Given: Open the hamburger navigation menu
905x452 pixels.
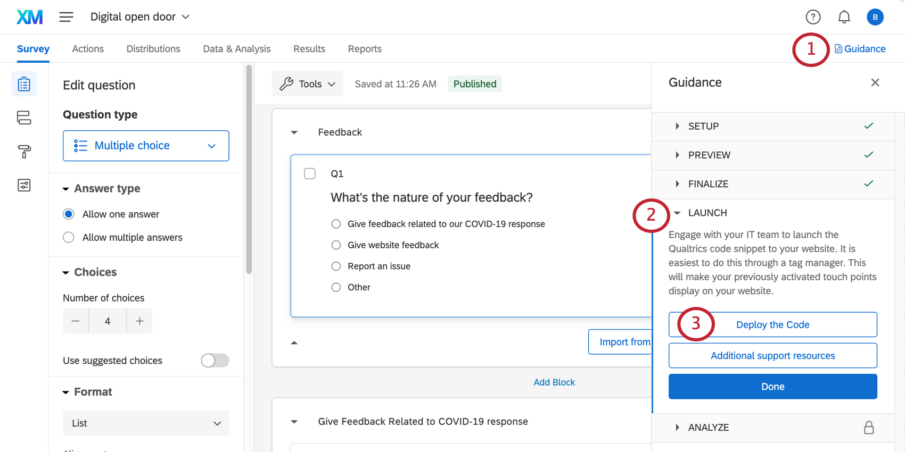Looking at the screenshot, I should 66,17.
